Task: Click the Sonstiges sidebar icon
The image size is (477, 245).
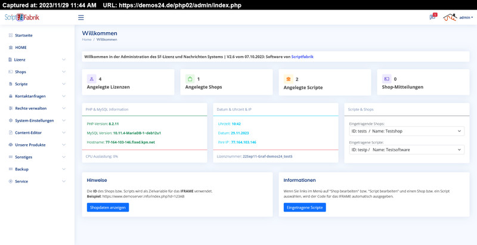Action: (11, 157)
